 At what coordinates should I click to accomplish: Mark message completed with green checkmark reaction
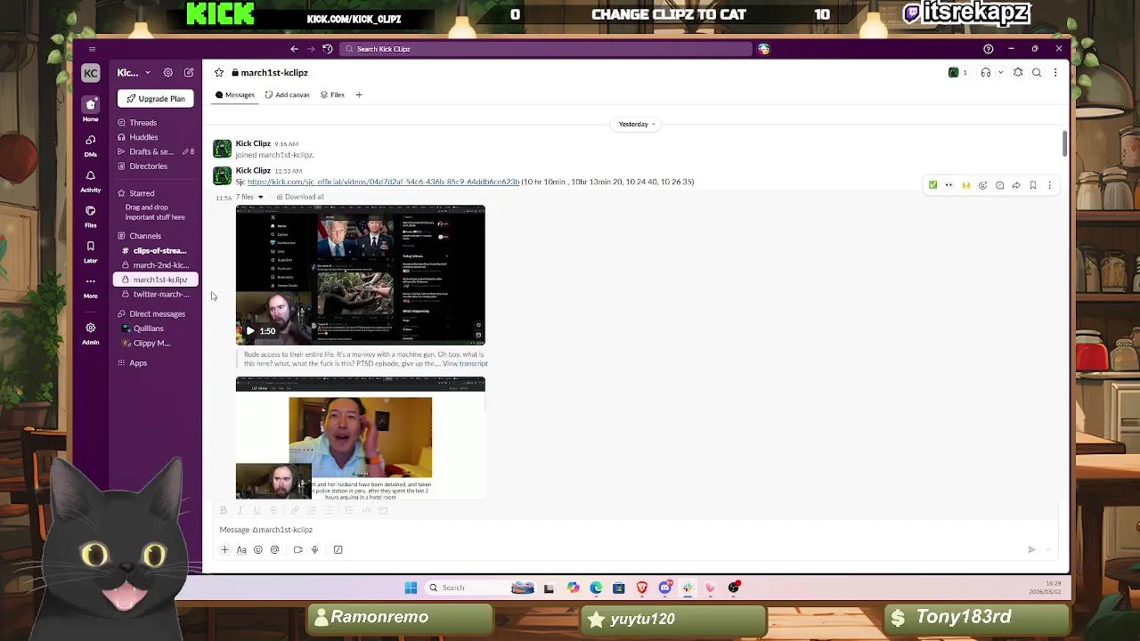(x=932, y=185)
